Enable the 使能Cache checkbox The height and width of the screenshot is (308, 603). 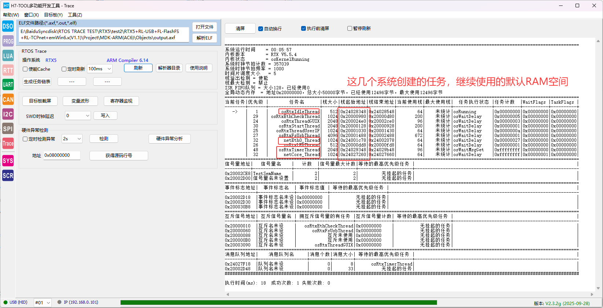coord(25,69)
